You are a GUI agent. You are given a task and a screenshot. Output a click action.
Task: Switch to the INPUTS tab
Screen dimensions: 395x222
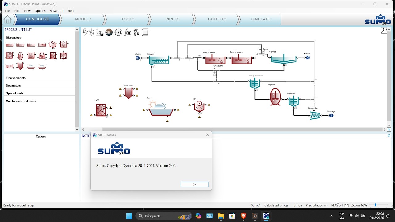tap(172, 19)
